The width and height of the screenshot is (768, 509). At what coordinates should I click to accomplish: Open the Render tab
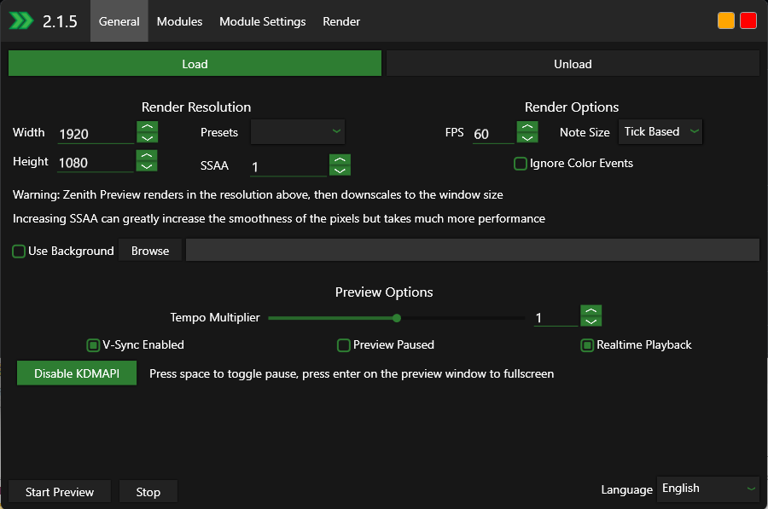click(x=341, y=21)
